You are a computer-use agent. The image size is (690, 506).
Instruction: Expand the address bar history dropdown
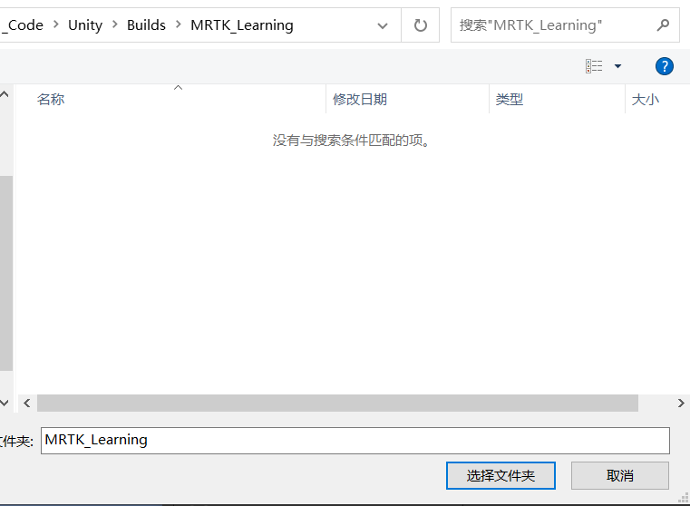pyautogui.click(x=383, y=25)
